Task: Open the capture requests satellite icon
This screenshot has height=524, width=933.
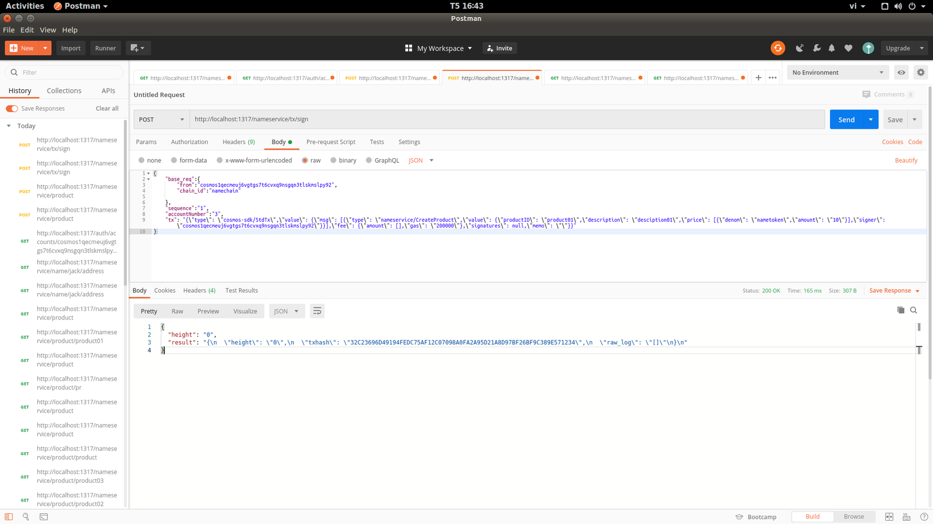Action: tap(800, 49)
